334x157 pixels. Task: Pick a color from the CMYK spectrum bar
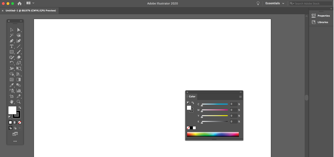(x=213, y=134)
